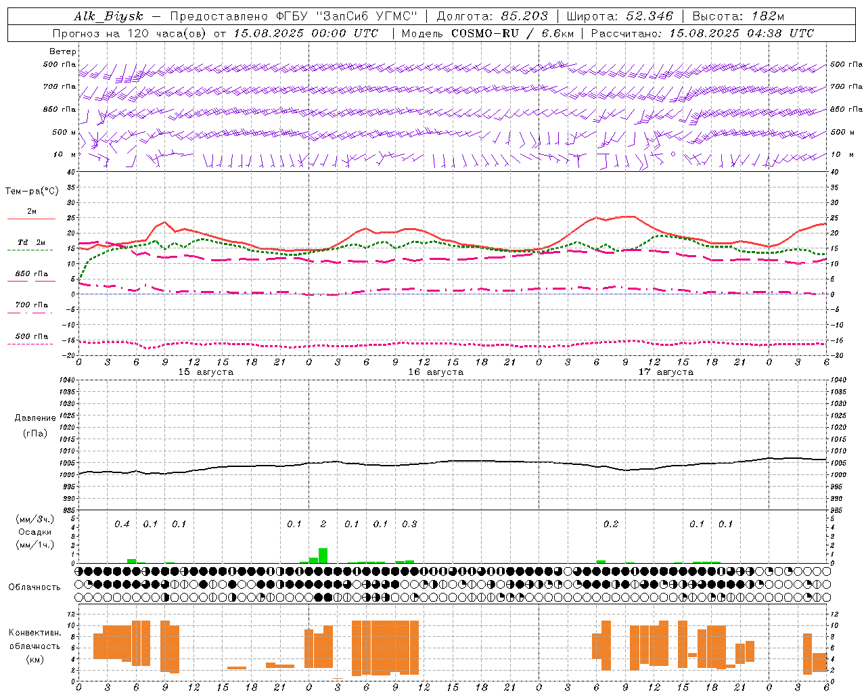Click 'Рассчитано: 15.08.2025 04:38 UTC' timestamp

coord(702,33)
